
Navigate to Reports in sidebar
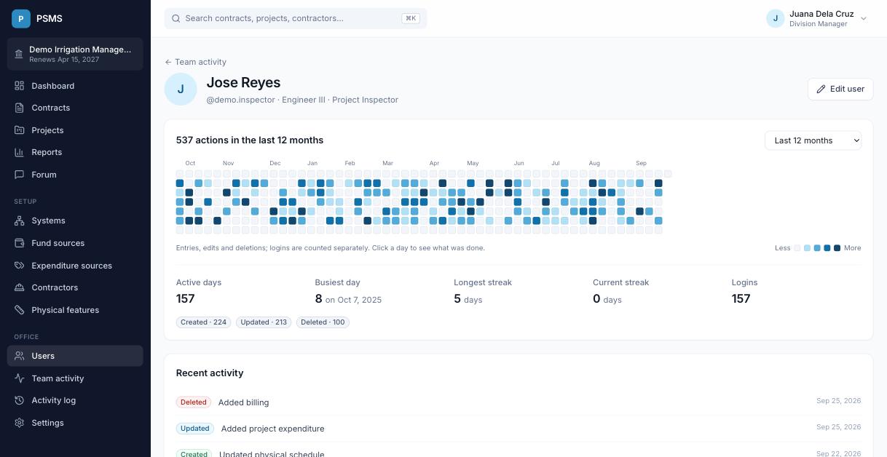point(75,152)
